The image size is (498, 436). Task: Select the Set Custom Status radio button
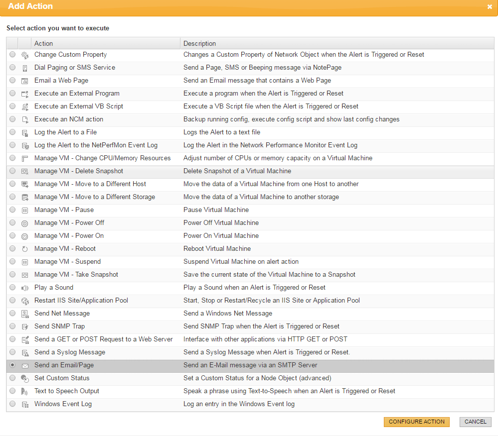pos(12,378)
